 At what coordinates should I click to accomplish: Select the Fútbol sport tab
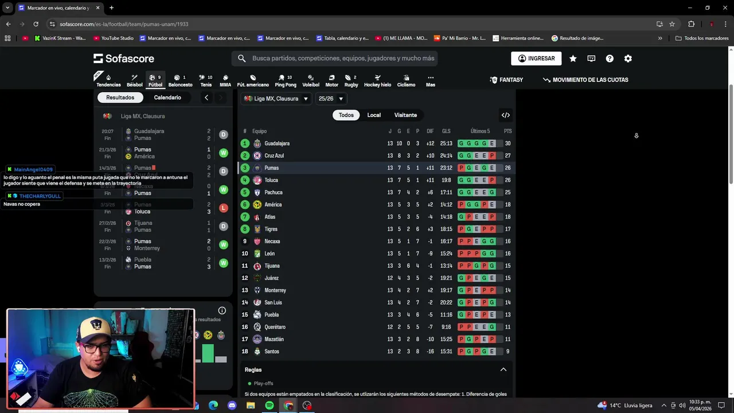155,81
